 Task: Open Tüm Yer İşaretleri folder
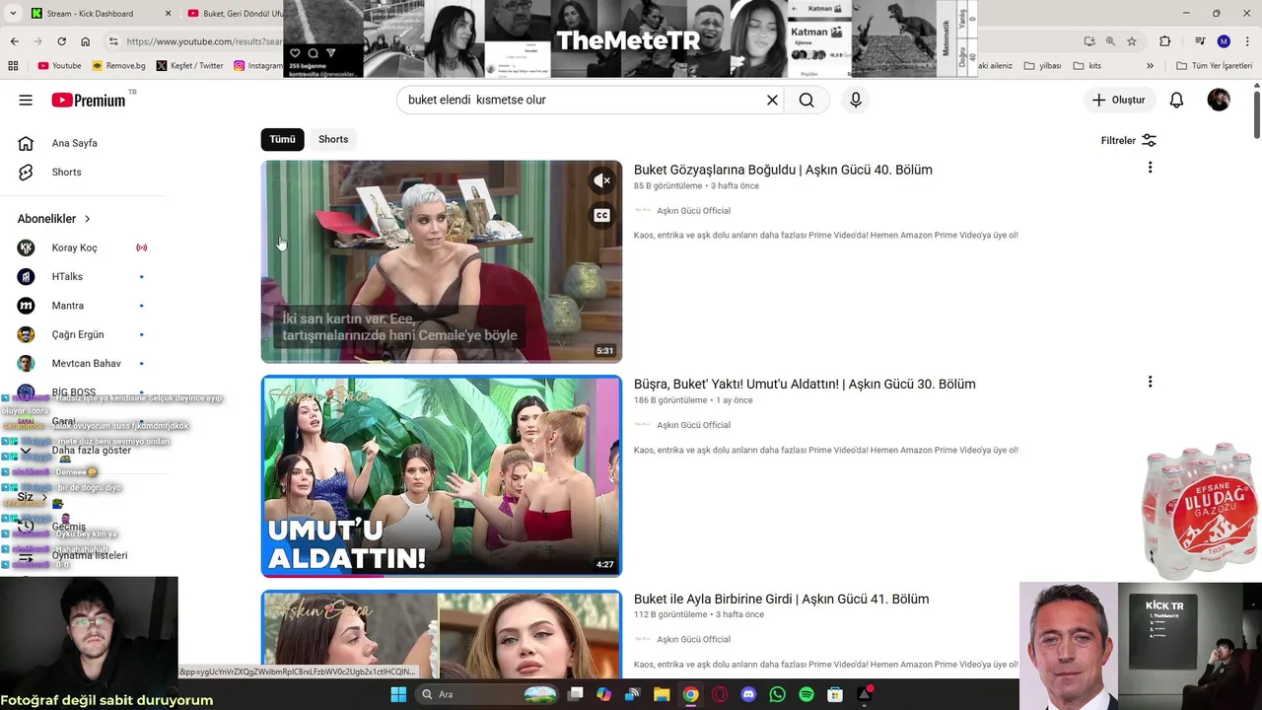click(1214, 66)
